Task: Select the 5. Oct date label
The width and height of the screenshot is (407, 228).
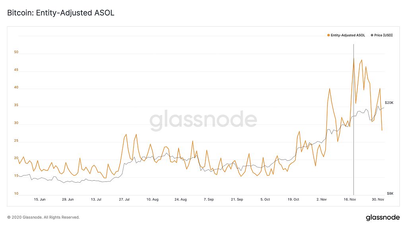Action: point(265,199)
